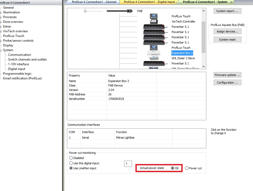Click the System reset button
The image size is (253, 191).
pos(227,40)
